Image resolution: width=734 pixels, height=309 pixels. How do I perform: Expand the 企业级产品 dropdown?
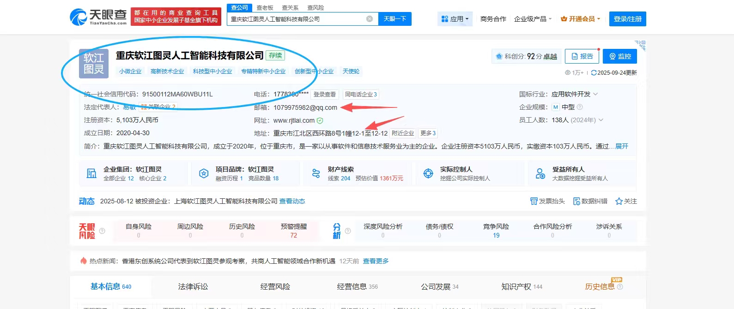pyautogui.click(x=533, y=19)
